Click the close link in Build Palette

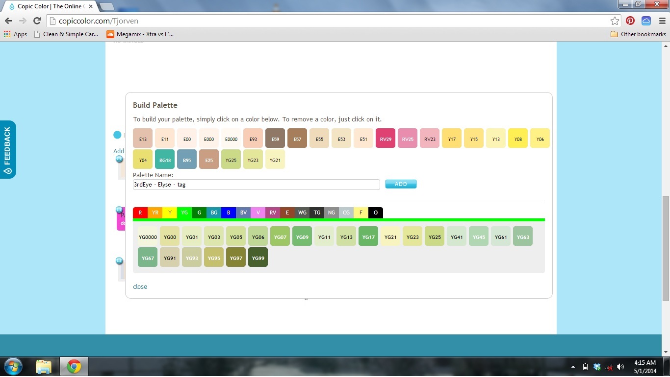point(140,287)
